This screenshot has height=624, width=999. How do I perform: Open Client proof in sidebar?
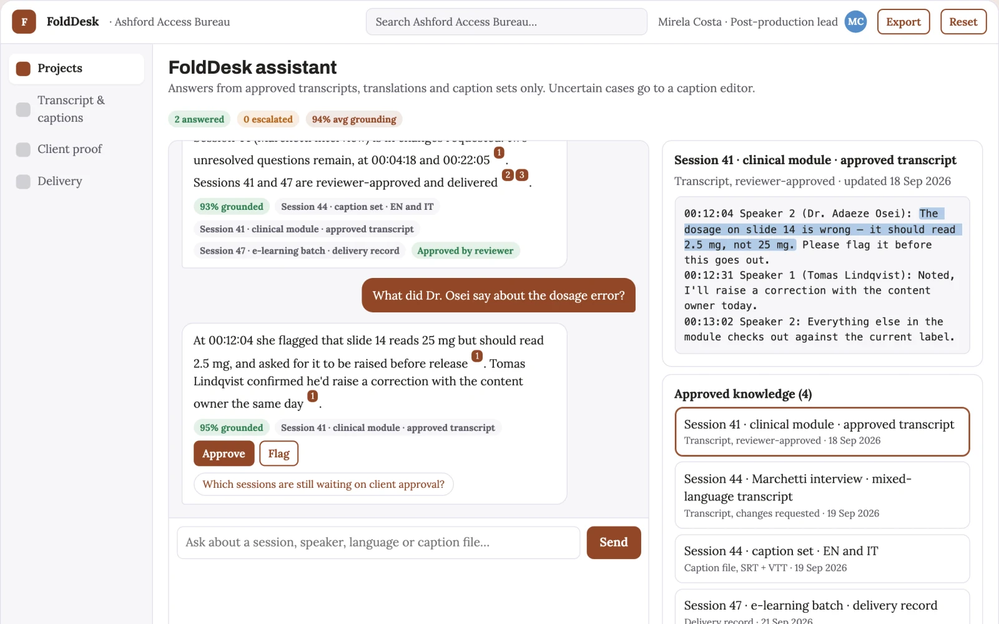point(76,149)
